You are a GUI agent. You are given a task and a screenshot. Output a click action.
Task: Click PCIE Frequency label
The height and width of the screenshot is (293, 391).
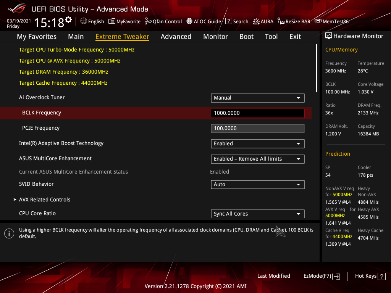[41, 128]
